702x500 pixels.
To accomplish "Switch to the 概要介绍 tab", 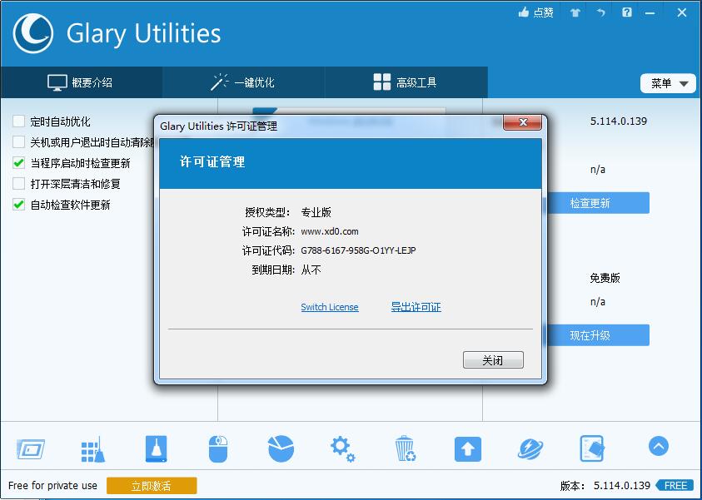I will (81, 82).
